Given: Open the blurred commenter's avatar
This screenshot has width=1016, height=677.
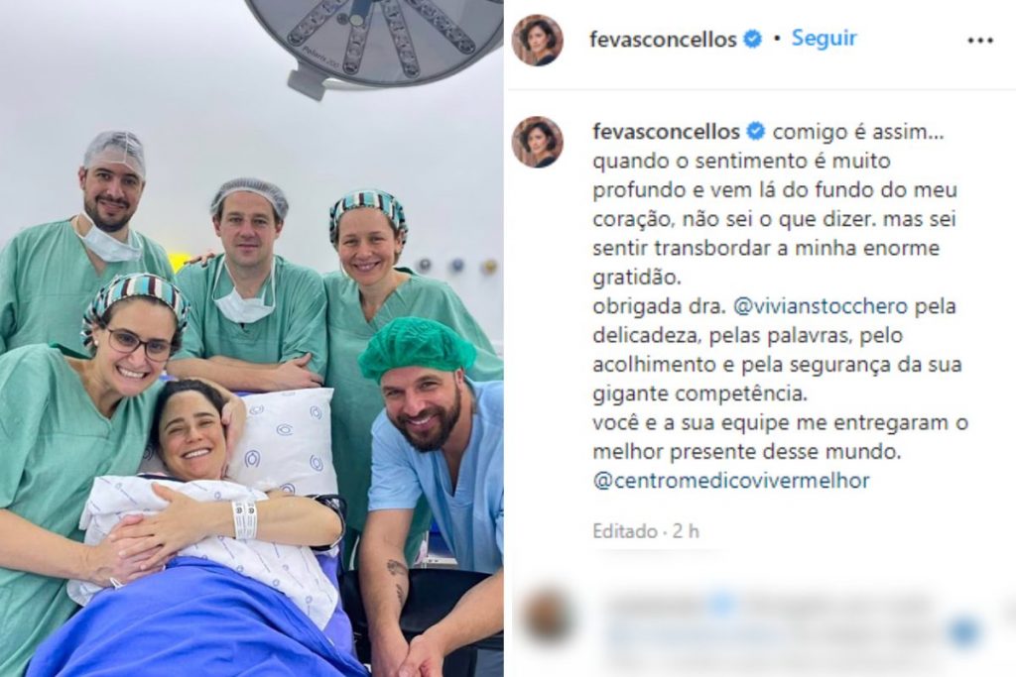Looking at the screenshot, I should pyautogui.click(x=548, y=615).
